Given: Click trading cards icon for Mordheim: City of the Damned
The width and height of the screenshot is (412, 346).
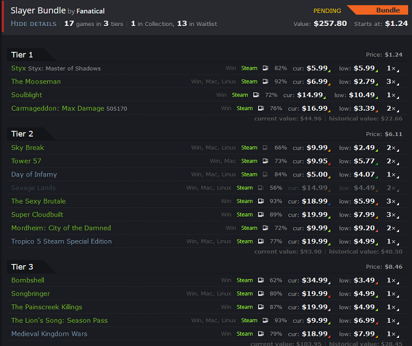Looking at the screenshot, I should (265, 228).
